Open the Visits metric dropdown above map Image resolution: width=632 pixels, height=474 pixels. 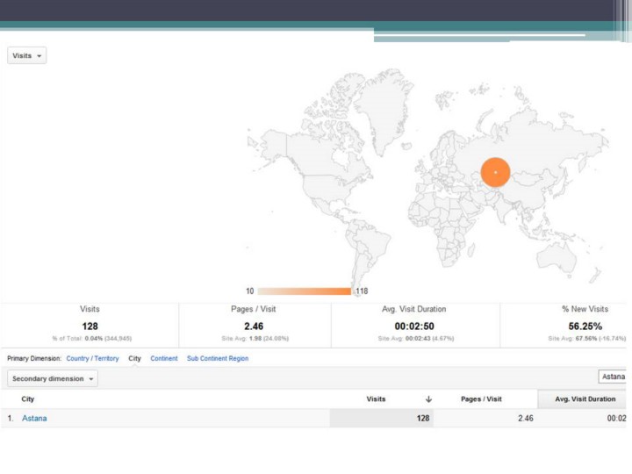coord(26,55)
